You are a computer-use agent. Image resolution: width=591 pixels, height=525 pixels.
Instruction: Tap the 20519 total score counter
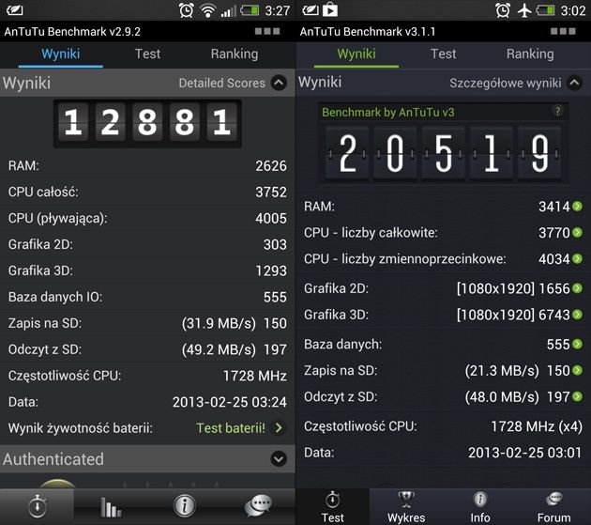tap(443, 153)
